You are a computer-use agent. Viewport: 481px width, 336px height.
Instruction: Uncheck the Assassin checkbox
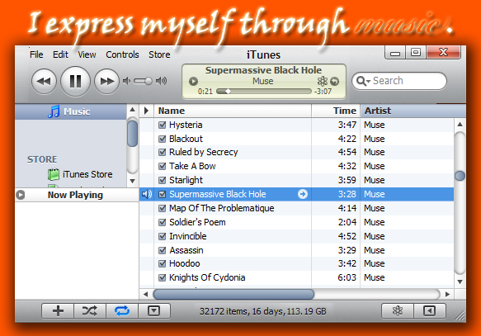(163, 250)
